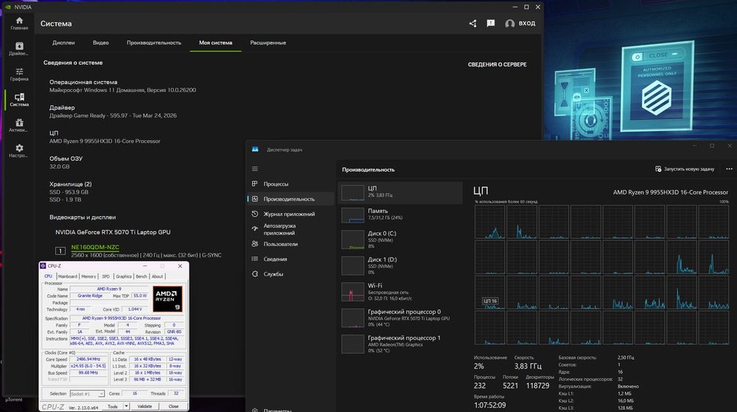Open the About tab in CPU-Z
Viewport: 737px width, 412px height.
(x=157, y=276)
